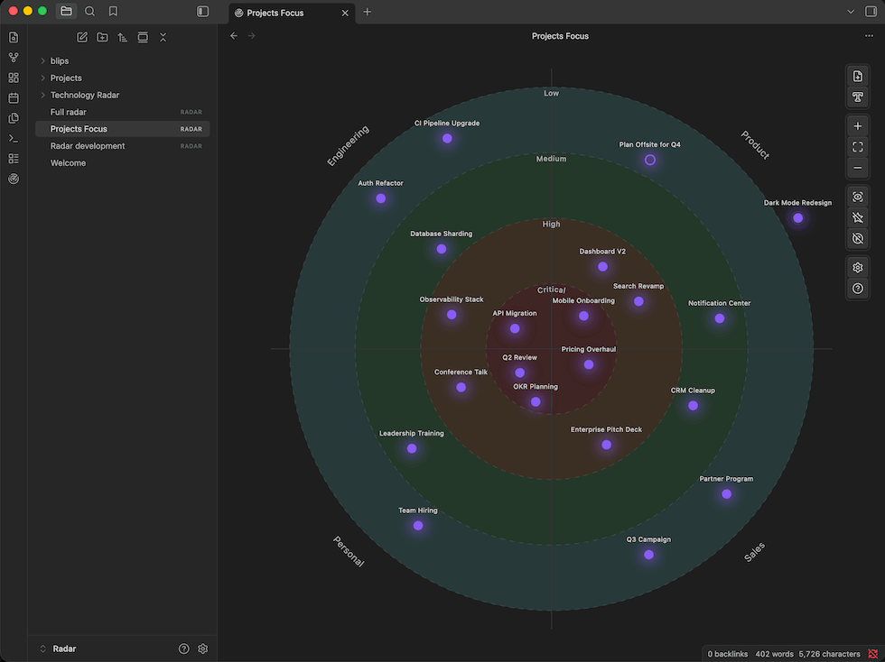Navigate back with the left arrow

234,36
